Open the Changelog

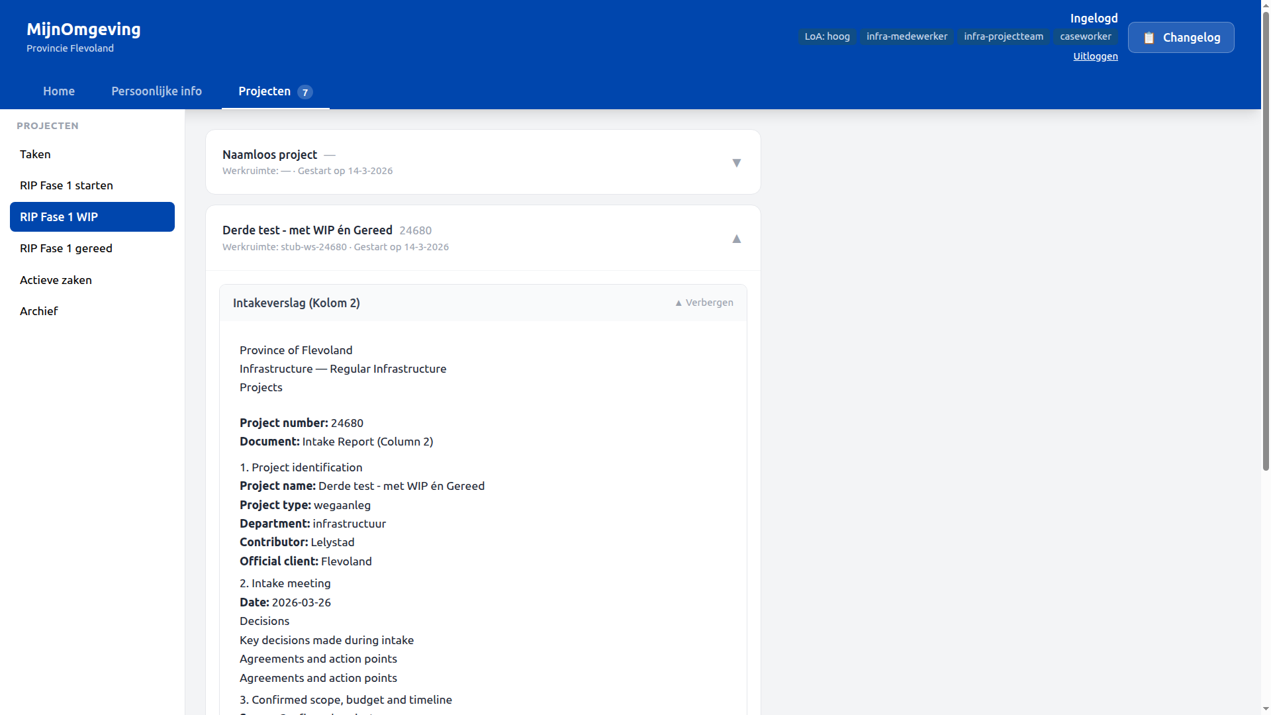point(1181,37)
